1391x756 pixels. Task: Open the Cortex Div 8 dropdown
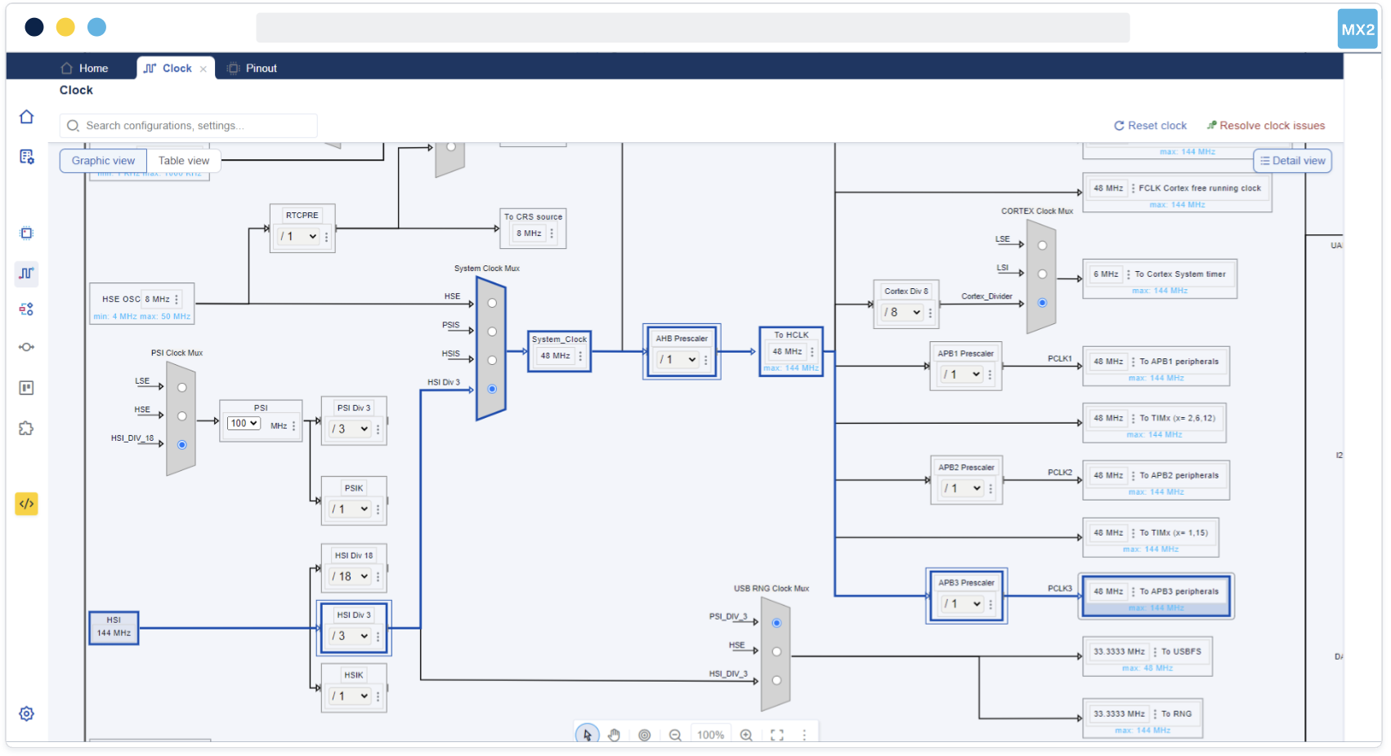[902, 312]
